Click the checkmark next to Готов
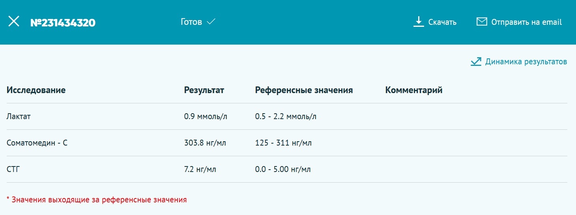Viewport: 576px width, 215px height. tap(211, 22)
